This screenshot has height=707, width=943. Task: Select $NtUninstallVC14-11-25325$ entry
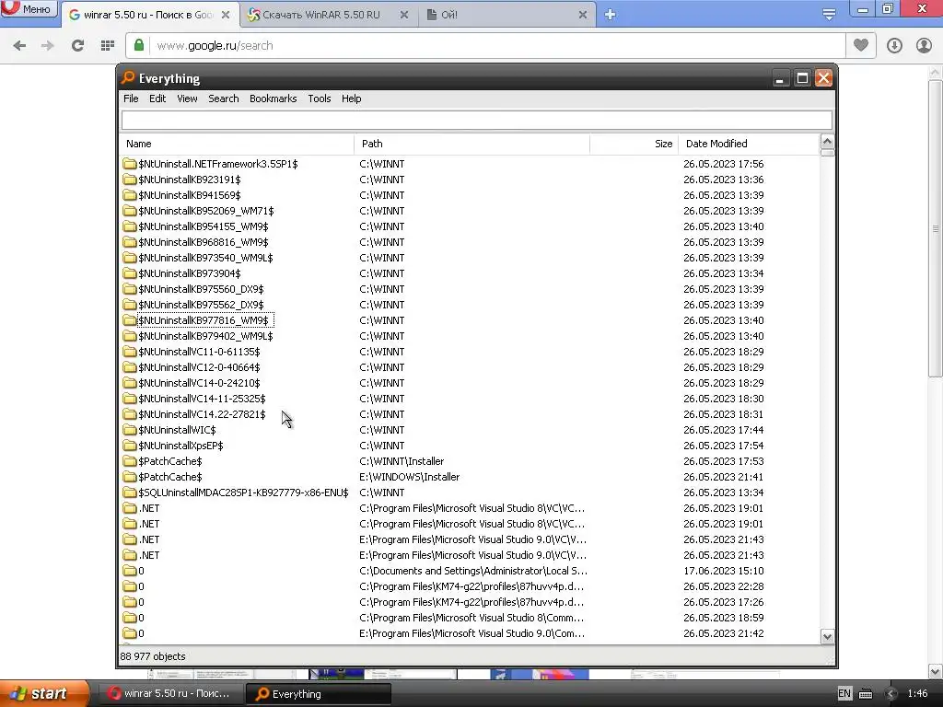coord(202,399)
